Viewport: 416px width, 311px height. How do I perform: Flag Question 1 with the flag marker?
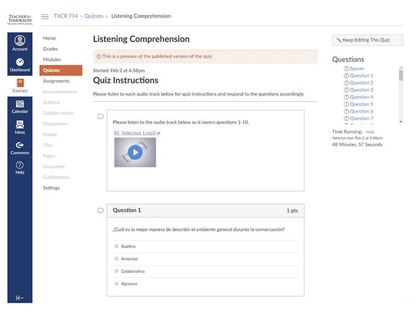click(100, 210)
